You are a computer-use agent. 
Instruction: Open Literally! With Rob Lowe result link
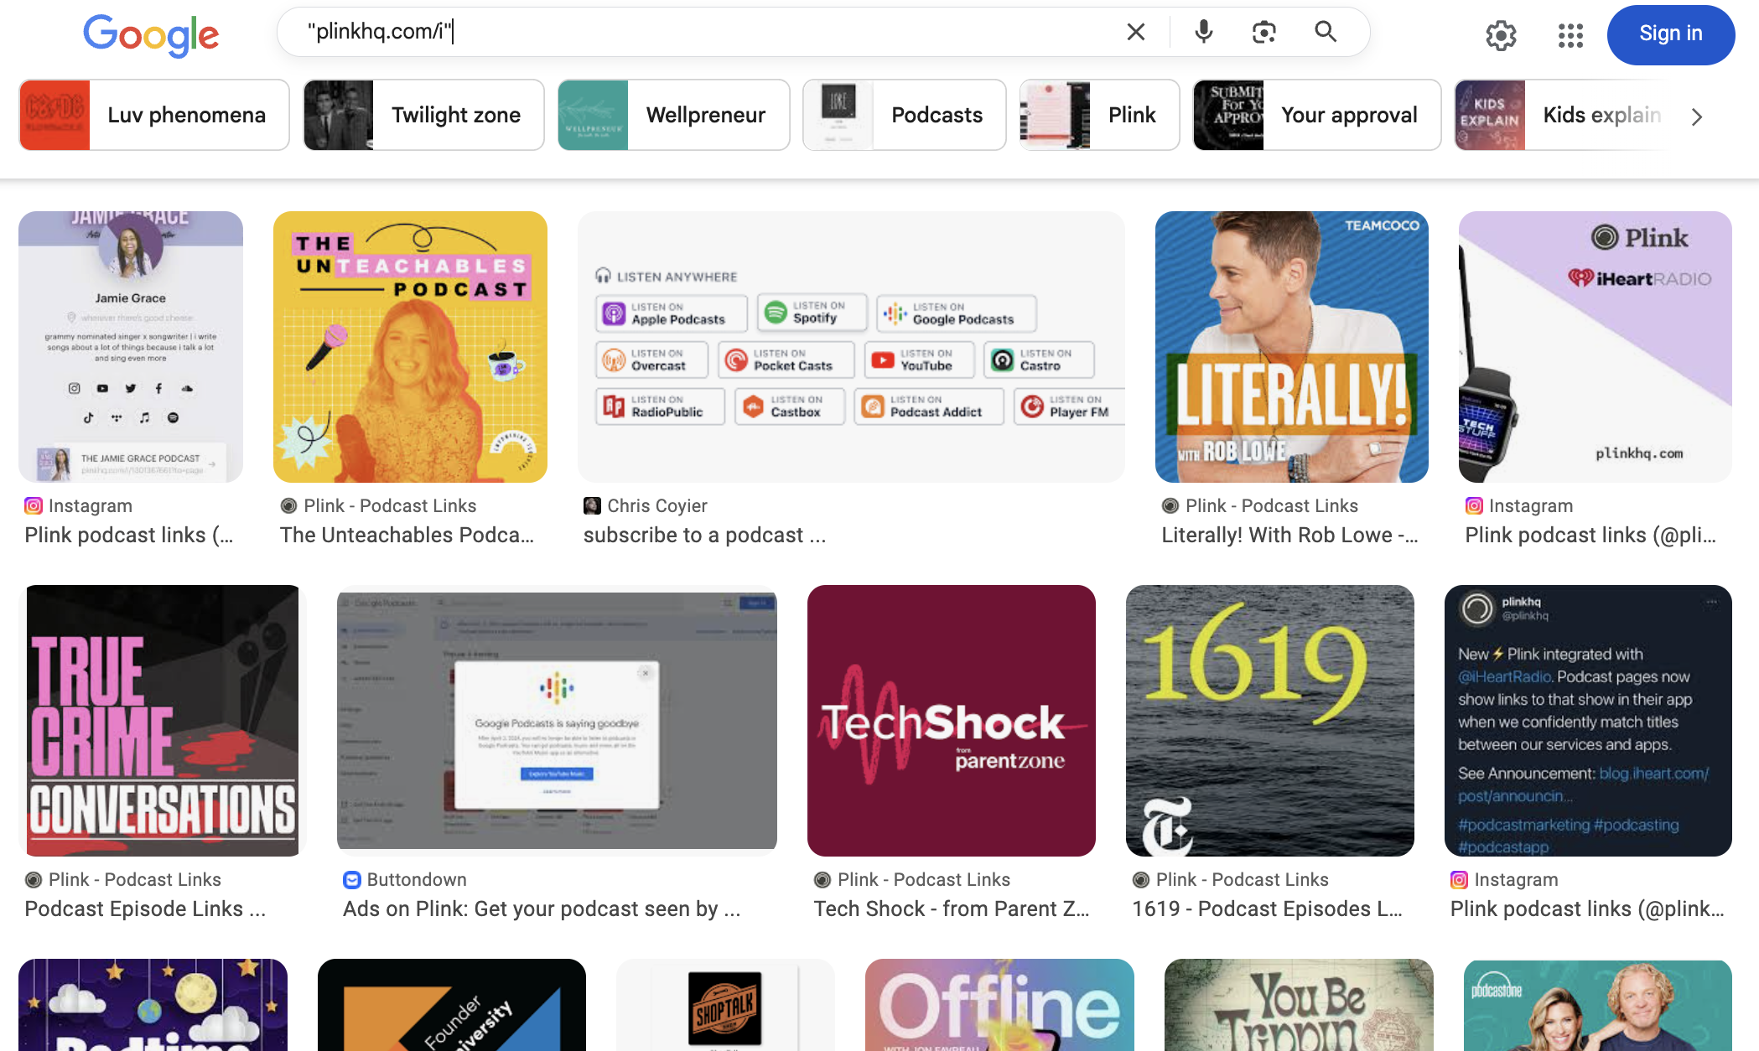coord(1289,535)
